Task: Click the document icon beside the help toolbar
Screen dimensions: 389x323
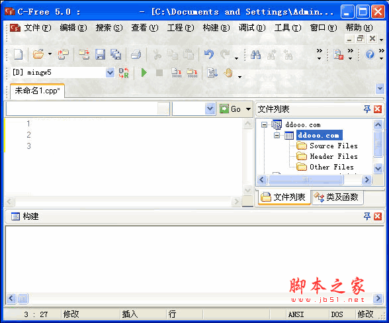Action: pos(339,54)
